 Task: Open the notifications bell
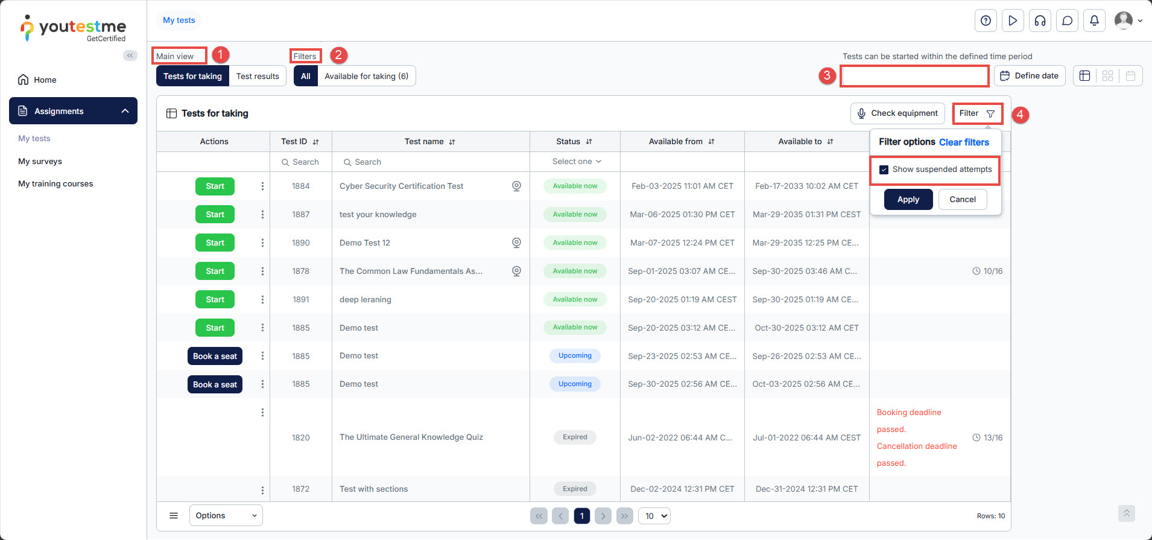coord(1094,21)
